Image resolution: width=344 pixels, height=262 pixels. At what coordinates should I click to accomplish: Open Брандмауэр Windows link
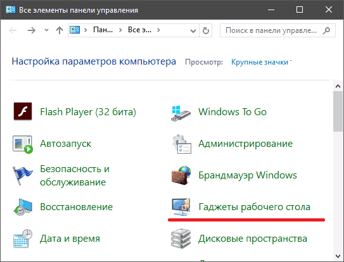248,175
